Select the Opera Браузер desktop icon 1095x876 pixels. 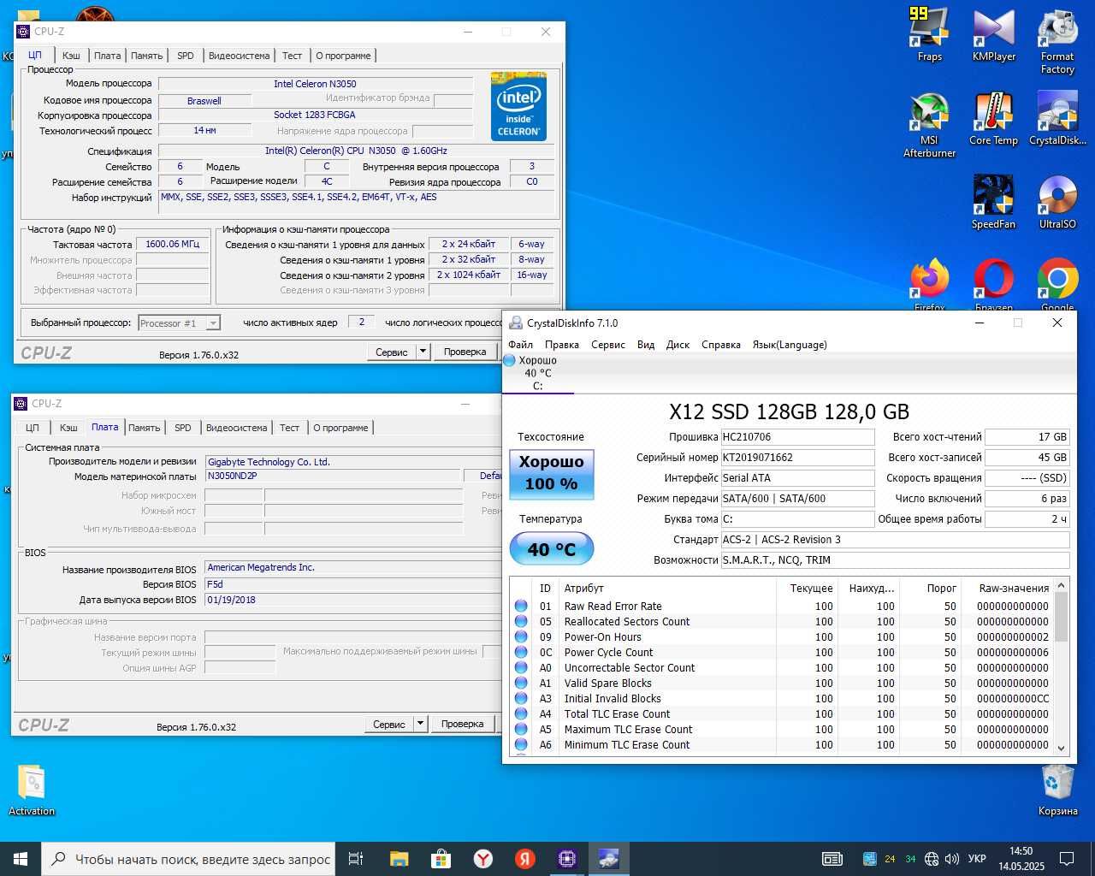point(993,284)
